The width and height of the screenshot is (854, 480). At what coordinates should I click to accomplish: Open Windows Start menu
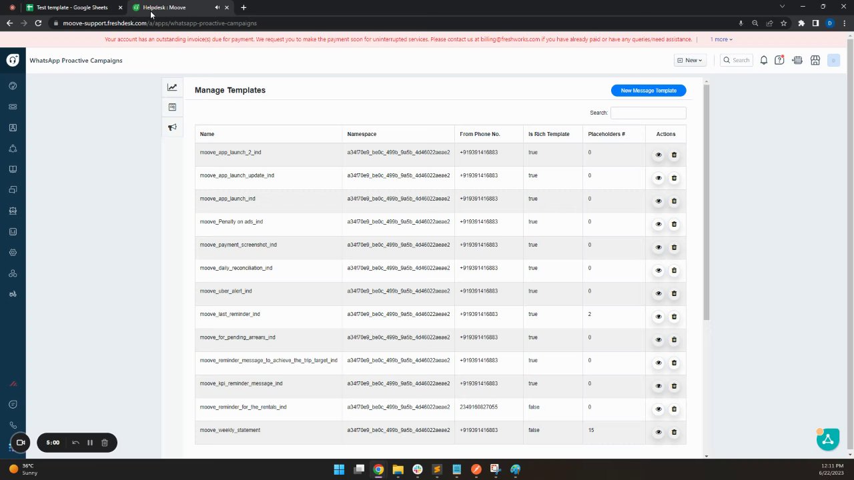tap(339, 469)
